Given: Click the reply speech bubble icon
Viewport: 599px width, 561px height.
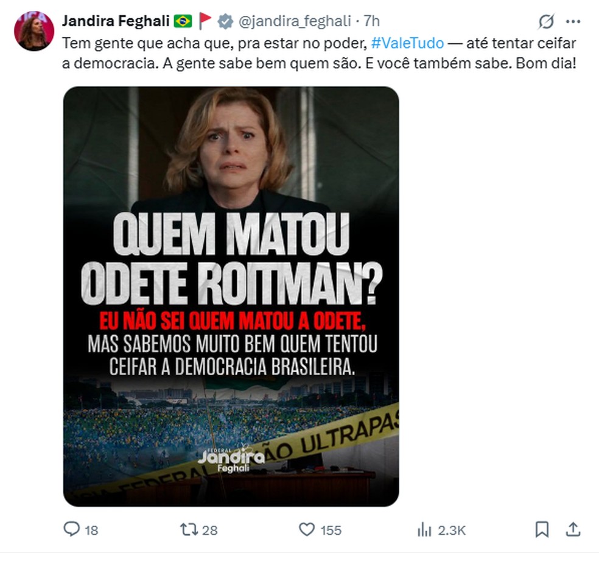Looking at the screenshot, I should tap(71, 529).
